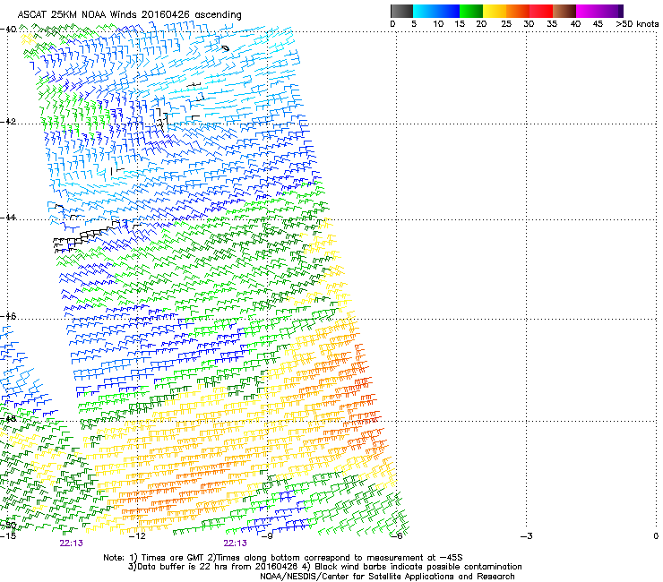
Task: Click the '45' label under the color bar
Action: pos(598,24)
